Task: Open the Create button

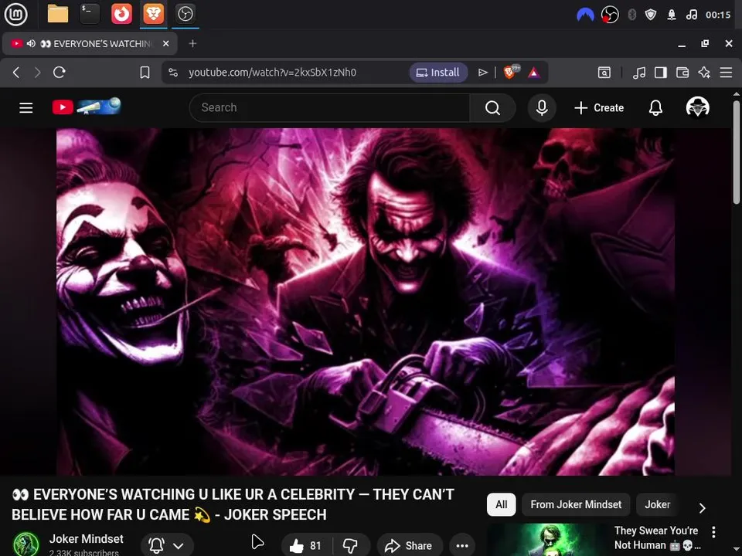Action: (599, 108)
